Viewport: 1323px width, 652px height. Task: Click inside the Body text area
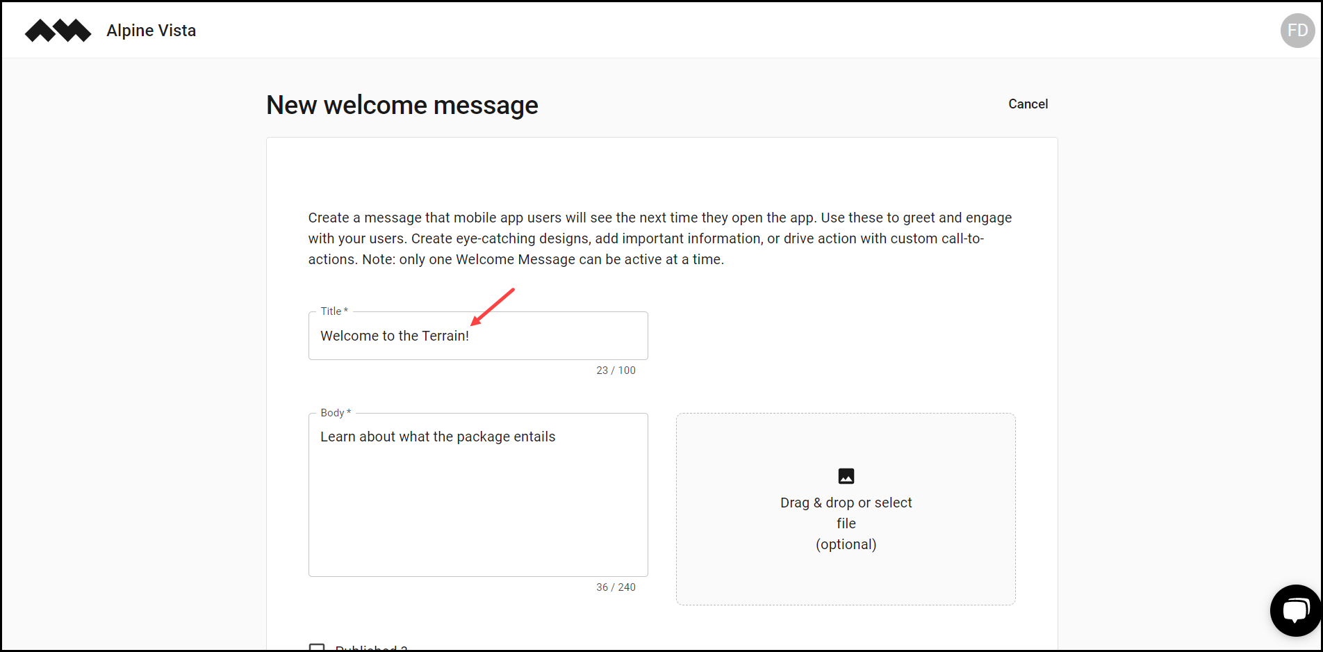(477, 494)
